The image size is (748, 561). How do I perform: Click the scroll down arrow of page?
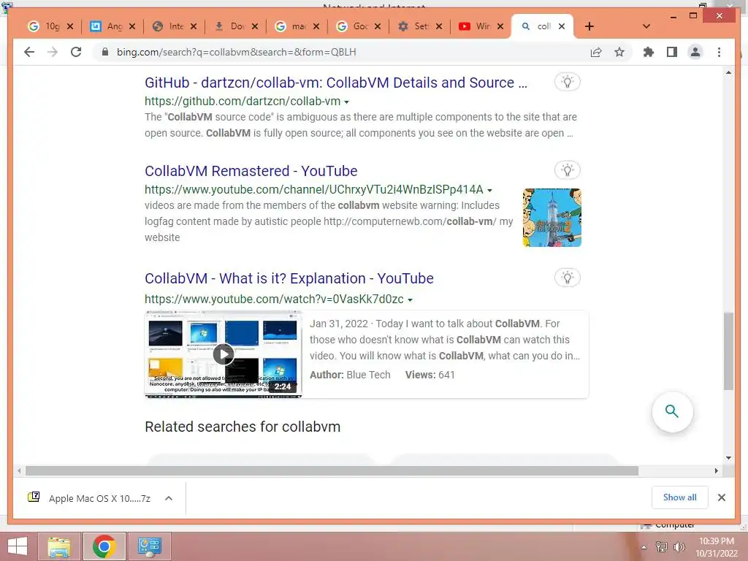[728, 458]
